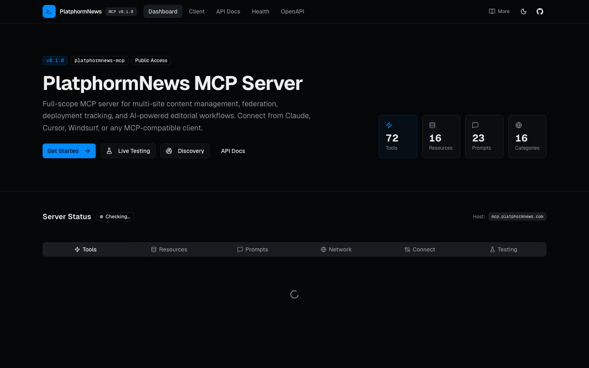Click the PlatphormNews terminal logo icon

[49, 11]
